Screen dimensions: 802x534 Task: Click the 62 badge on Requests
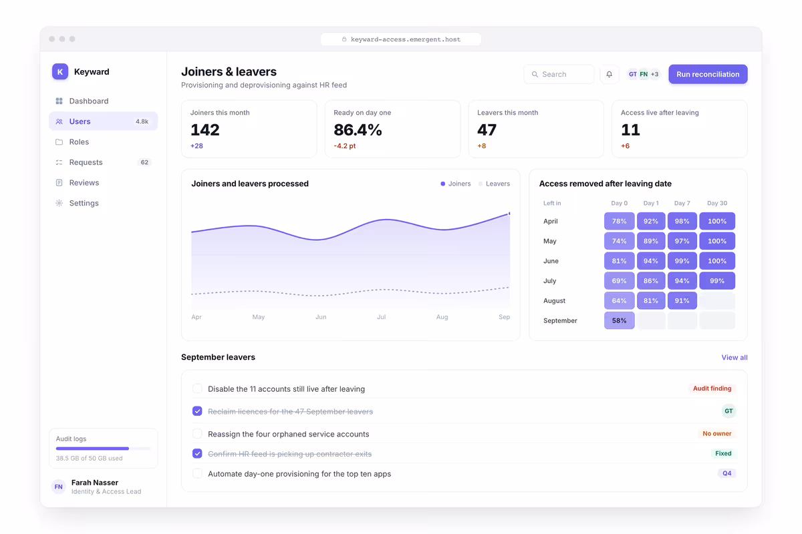point(144,162)
